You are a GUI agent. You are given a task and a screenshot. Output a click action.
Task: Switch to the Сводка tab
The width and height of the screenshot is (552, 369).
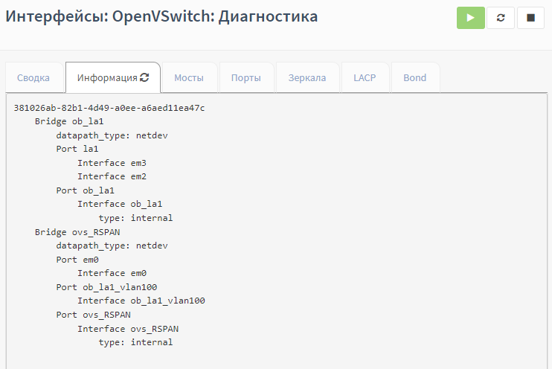pos(33,77)
